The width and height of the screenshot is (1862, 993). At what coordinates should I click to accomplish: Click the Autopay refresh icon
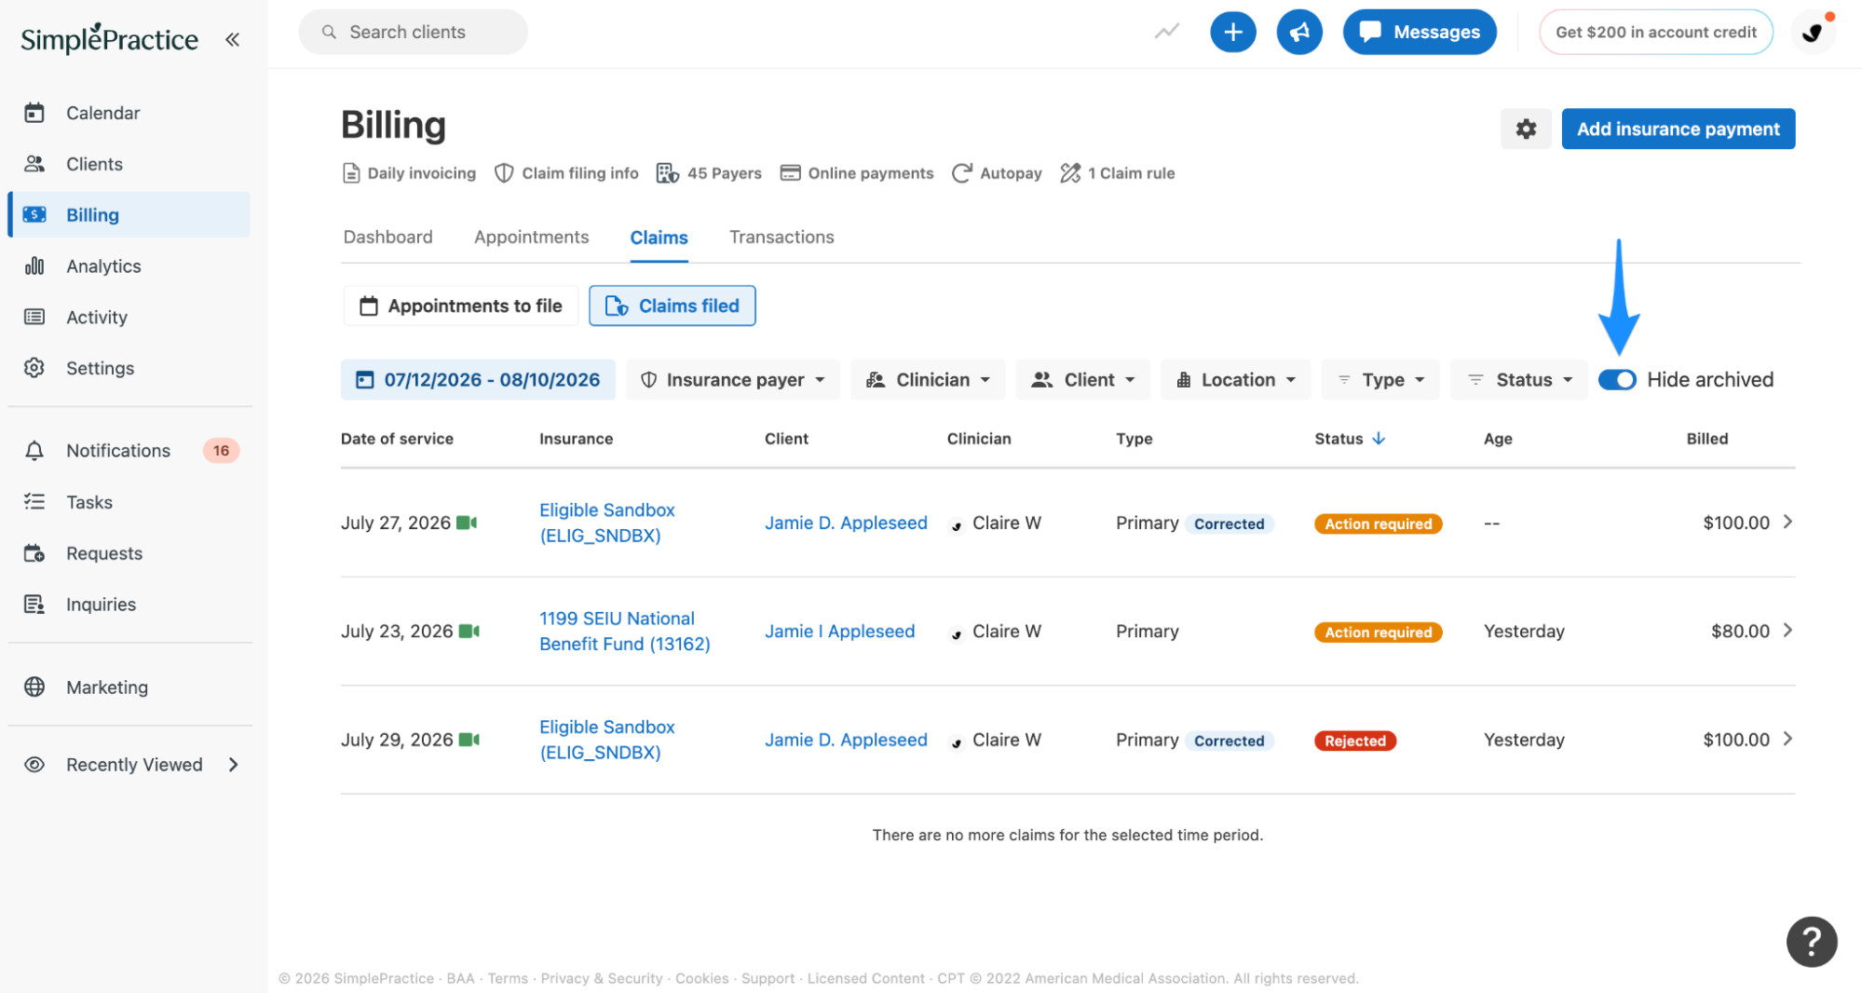point(961,173)
